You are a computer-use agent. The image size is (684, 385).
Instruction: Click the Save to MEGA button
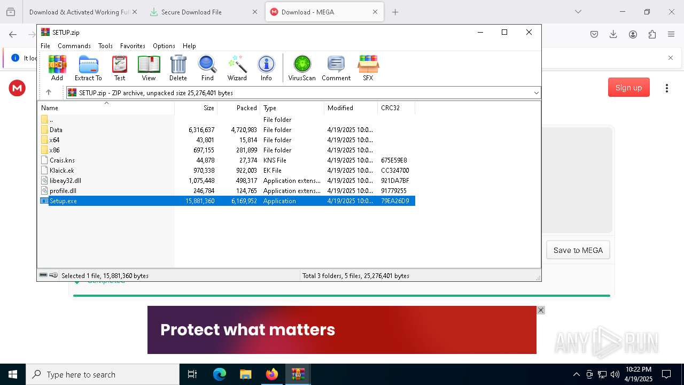pos(578,250)
